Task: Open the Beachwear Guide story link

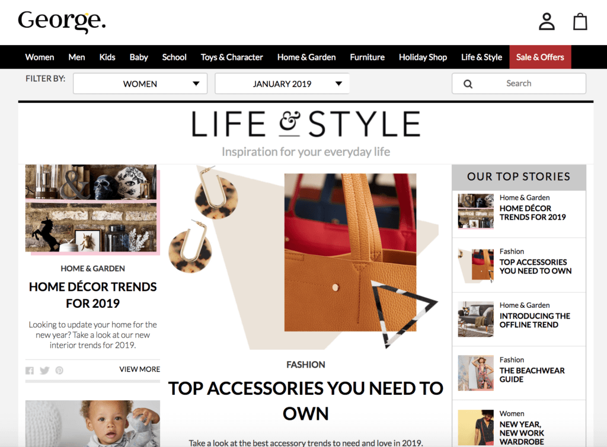Action: tap(532, 375)
